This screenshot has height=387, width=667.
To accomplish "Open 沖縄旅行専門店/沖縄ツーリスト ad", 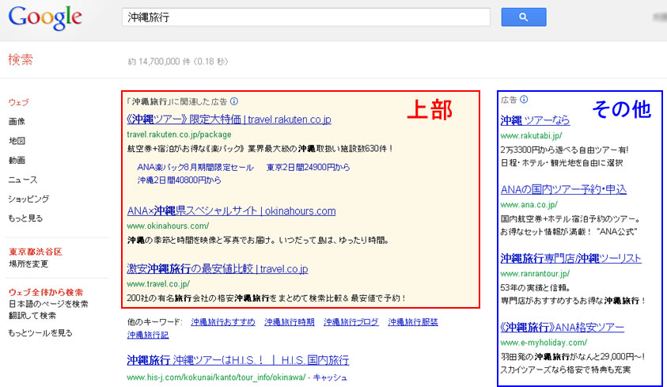I will [570, 258].
